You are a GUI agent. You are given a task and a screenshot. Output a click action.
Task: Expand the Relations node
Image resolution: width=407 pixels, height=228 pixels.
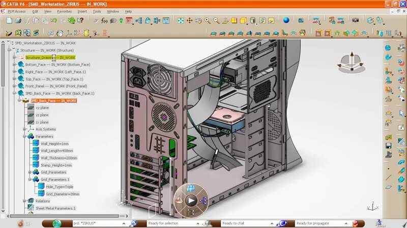(x=24, y=201)
